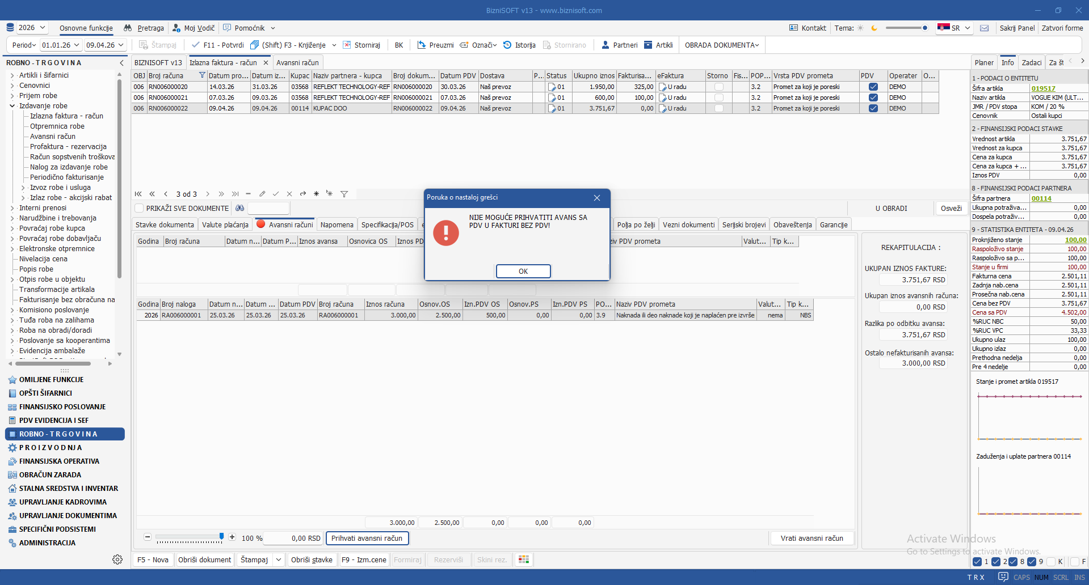This screenshot has height=585, width=1089.
Task: Toggle Storno checkbox for invoice RN006000020
Action: point(718,87)
